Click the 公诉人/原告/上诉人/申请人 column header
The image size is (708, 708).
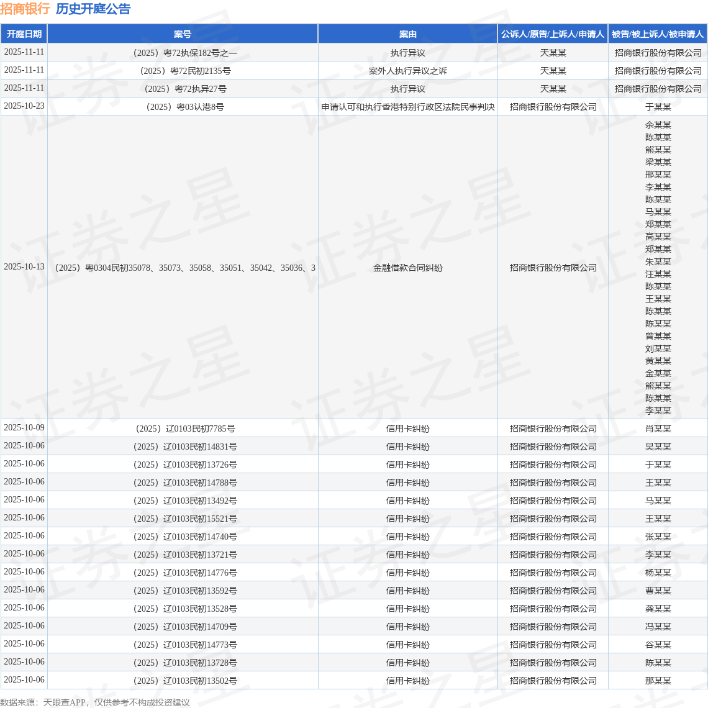(553, 34)
